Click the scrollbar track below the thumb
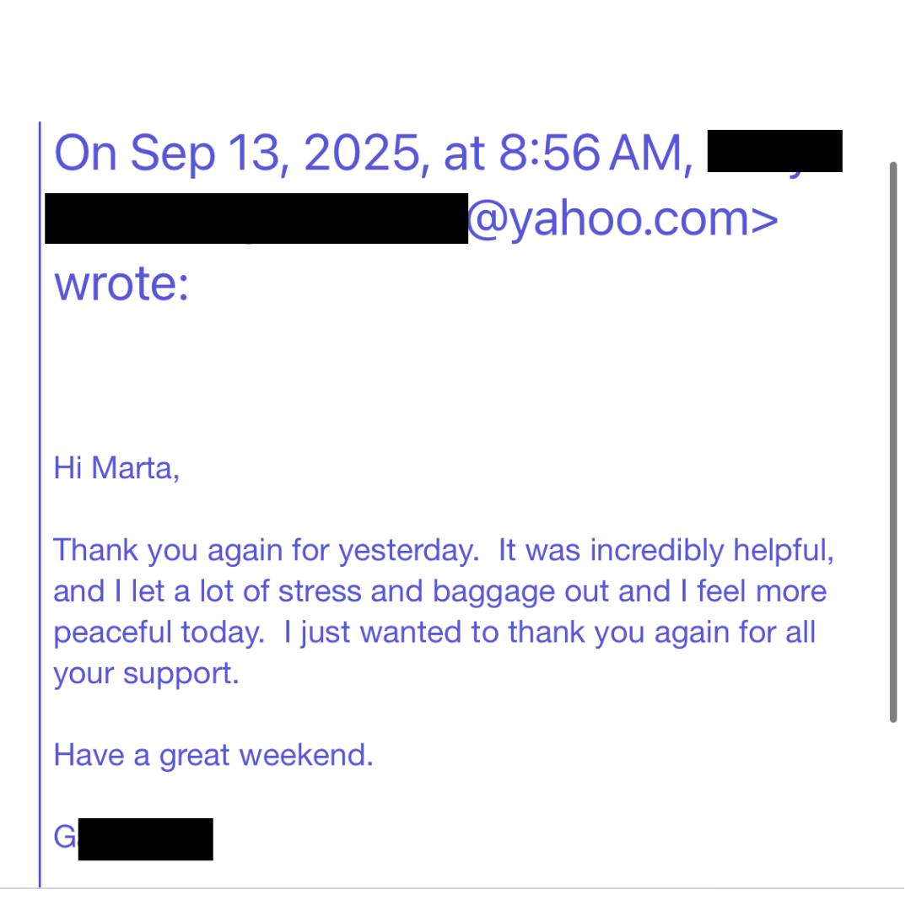This screenshot has width=911, height=911. 893,805
